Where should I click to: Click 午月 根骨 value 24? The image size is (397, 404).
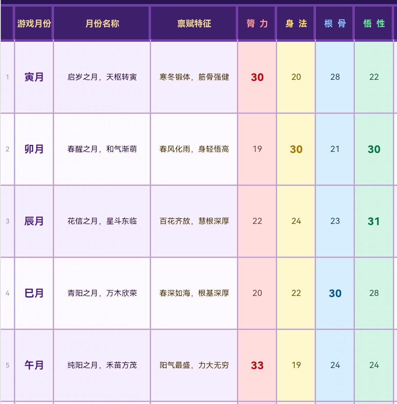coord(335,365)
